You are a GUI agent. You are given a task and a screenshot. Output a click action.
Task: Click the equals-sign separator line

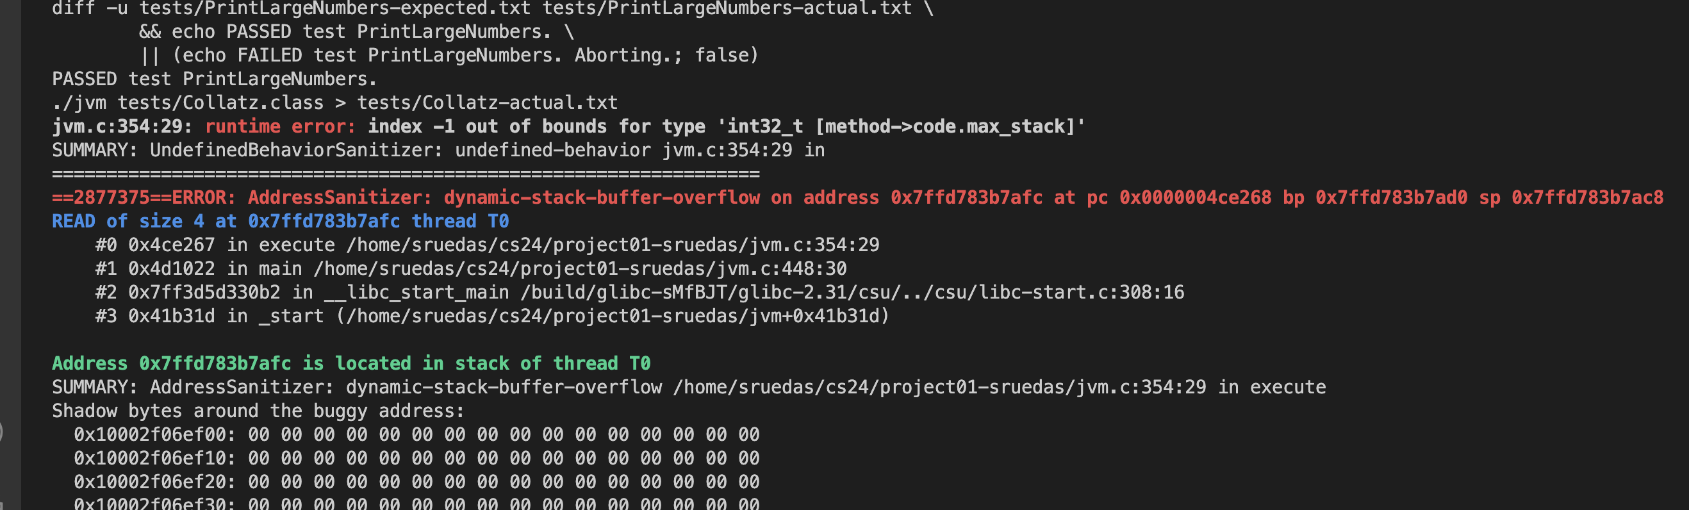coord(405,174)
